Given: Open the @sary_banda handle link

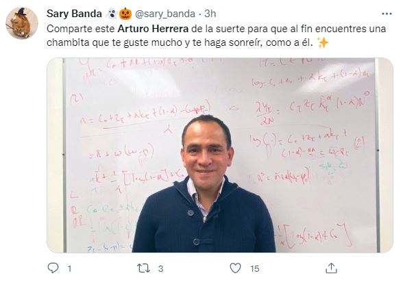Looking at the screenshot, I should pyautogui.click(x=165, y=14).
